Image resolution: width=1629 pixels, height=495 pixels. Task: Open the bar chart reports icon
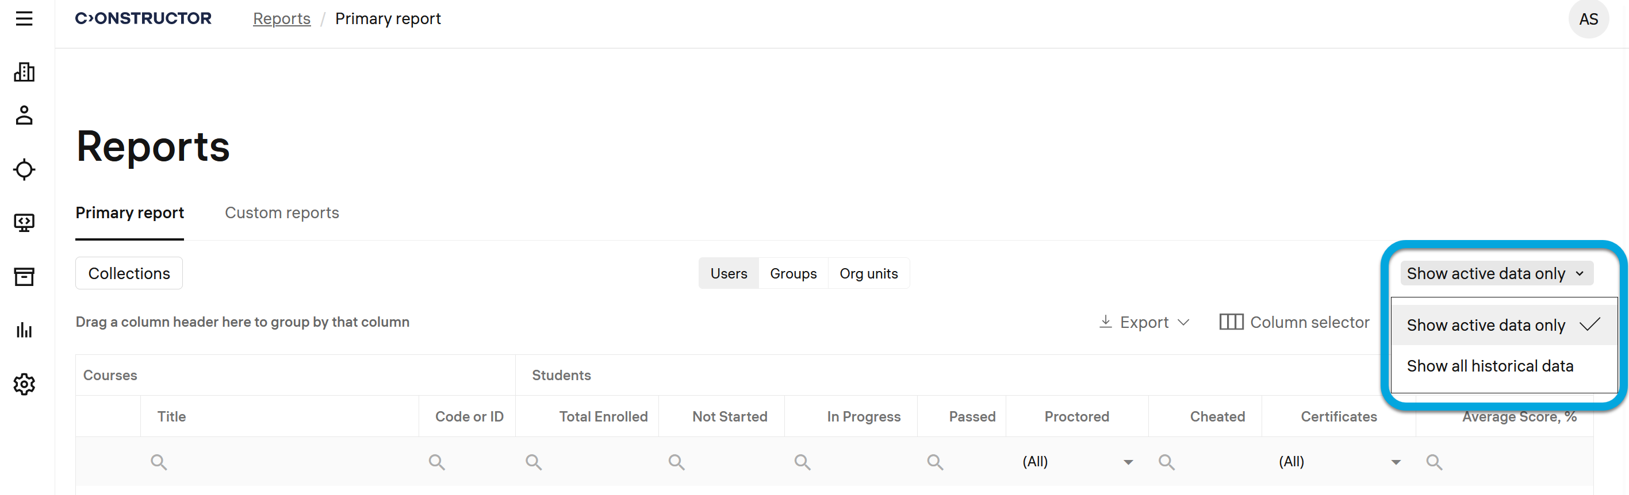(x=24, y=330)
